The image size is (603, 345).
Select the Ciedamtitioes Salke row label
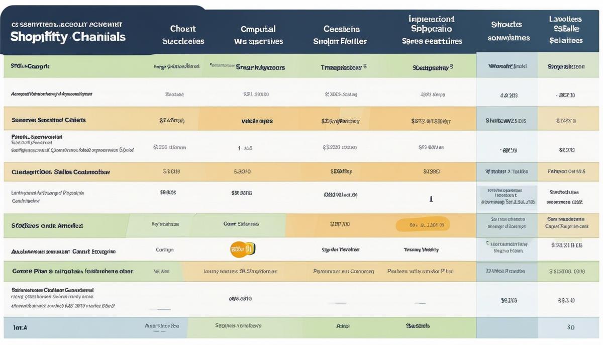60,172
